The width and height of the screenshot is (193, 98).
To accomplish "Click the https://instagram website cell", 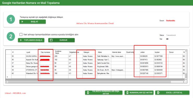I will (118, 70).
